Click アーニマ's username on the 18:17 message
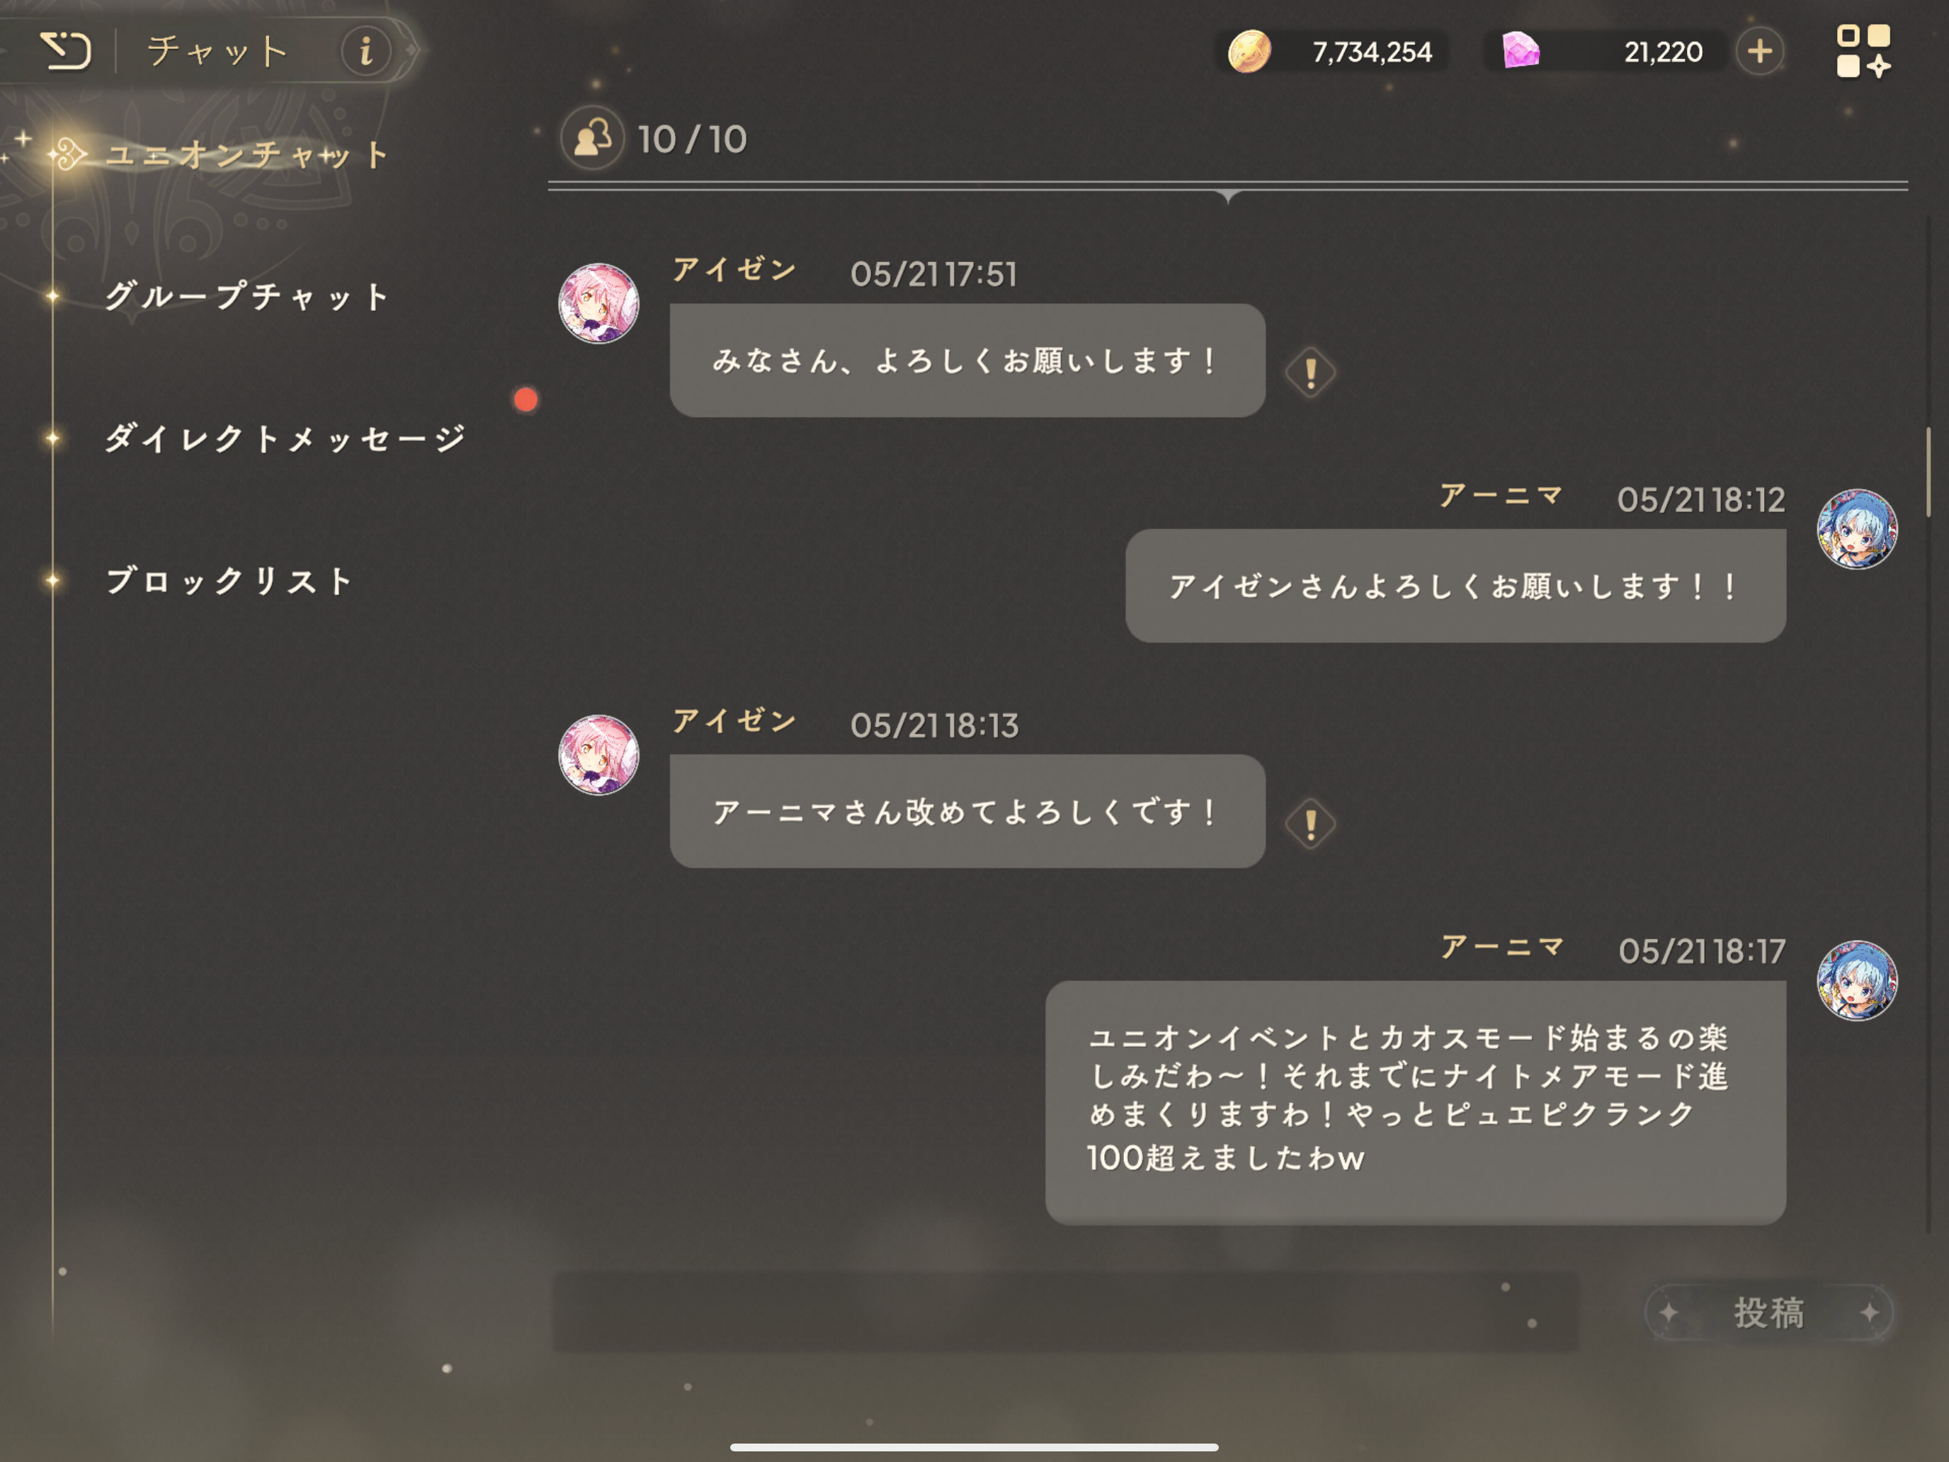Screen dimensions: 1949x1462 [x=1501, y=947]
